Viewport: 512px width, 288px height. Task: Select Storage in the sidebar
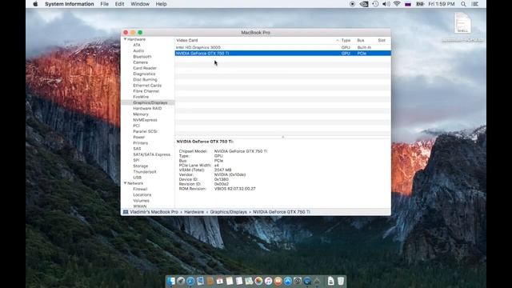141,166
